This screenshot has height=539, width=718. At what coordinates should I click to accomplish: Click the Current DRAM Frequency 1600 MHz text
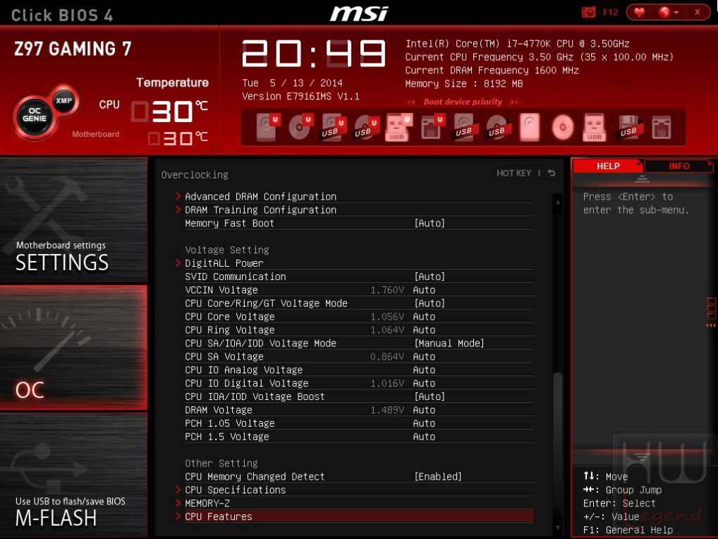[492, 70]
